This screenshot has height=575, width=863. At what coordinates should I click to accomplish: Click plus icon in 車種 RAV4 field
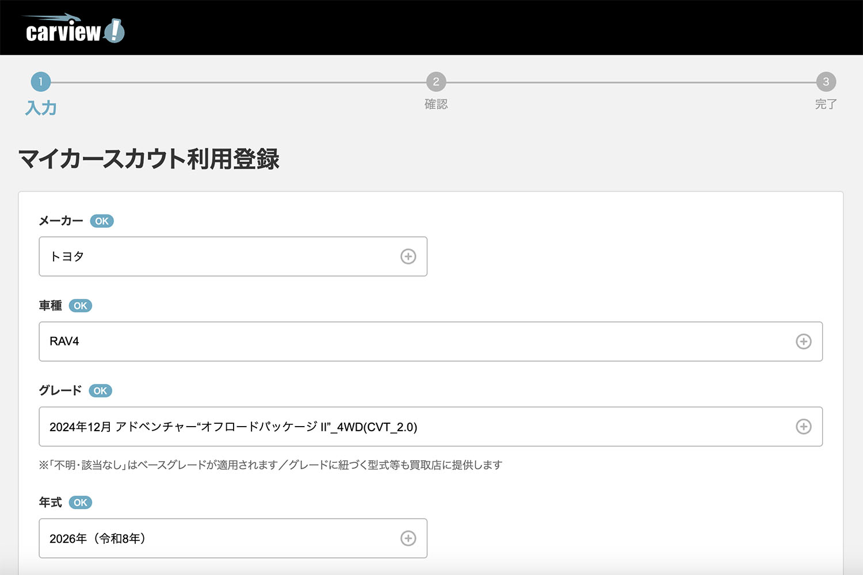coord(803,342)
